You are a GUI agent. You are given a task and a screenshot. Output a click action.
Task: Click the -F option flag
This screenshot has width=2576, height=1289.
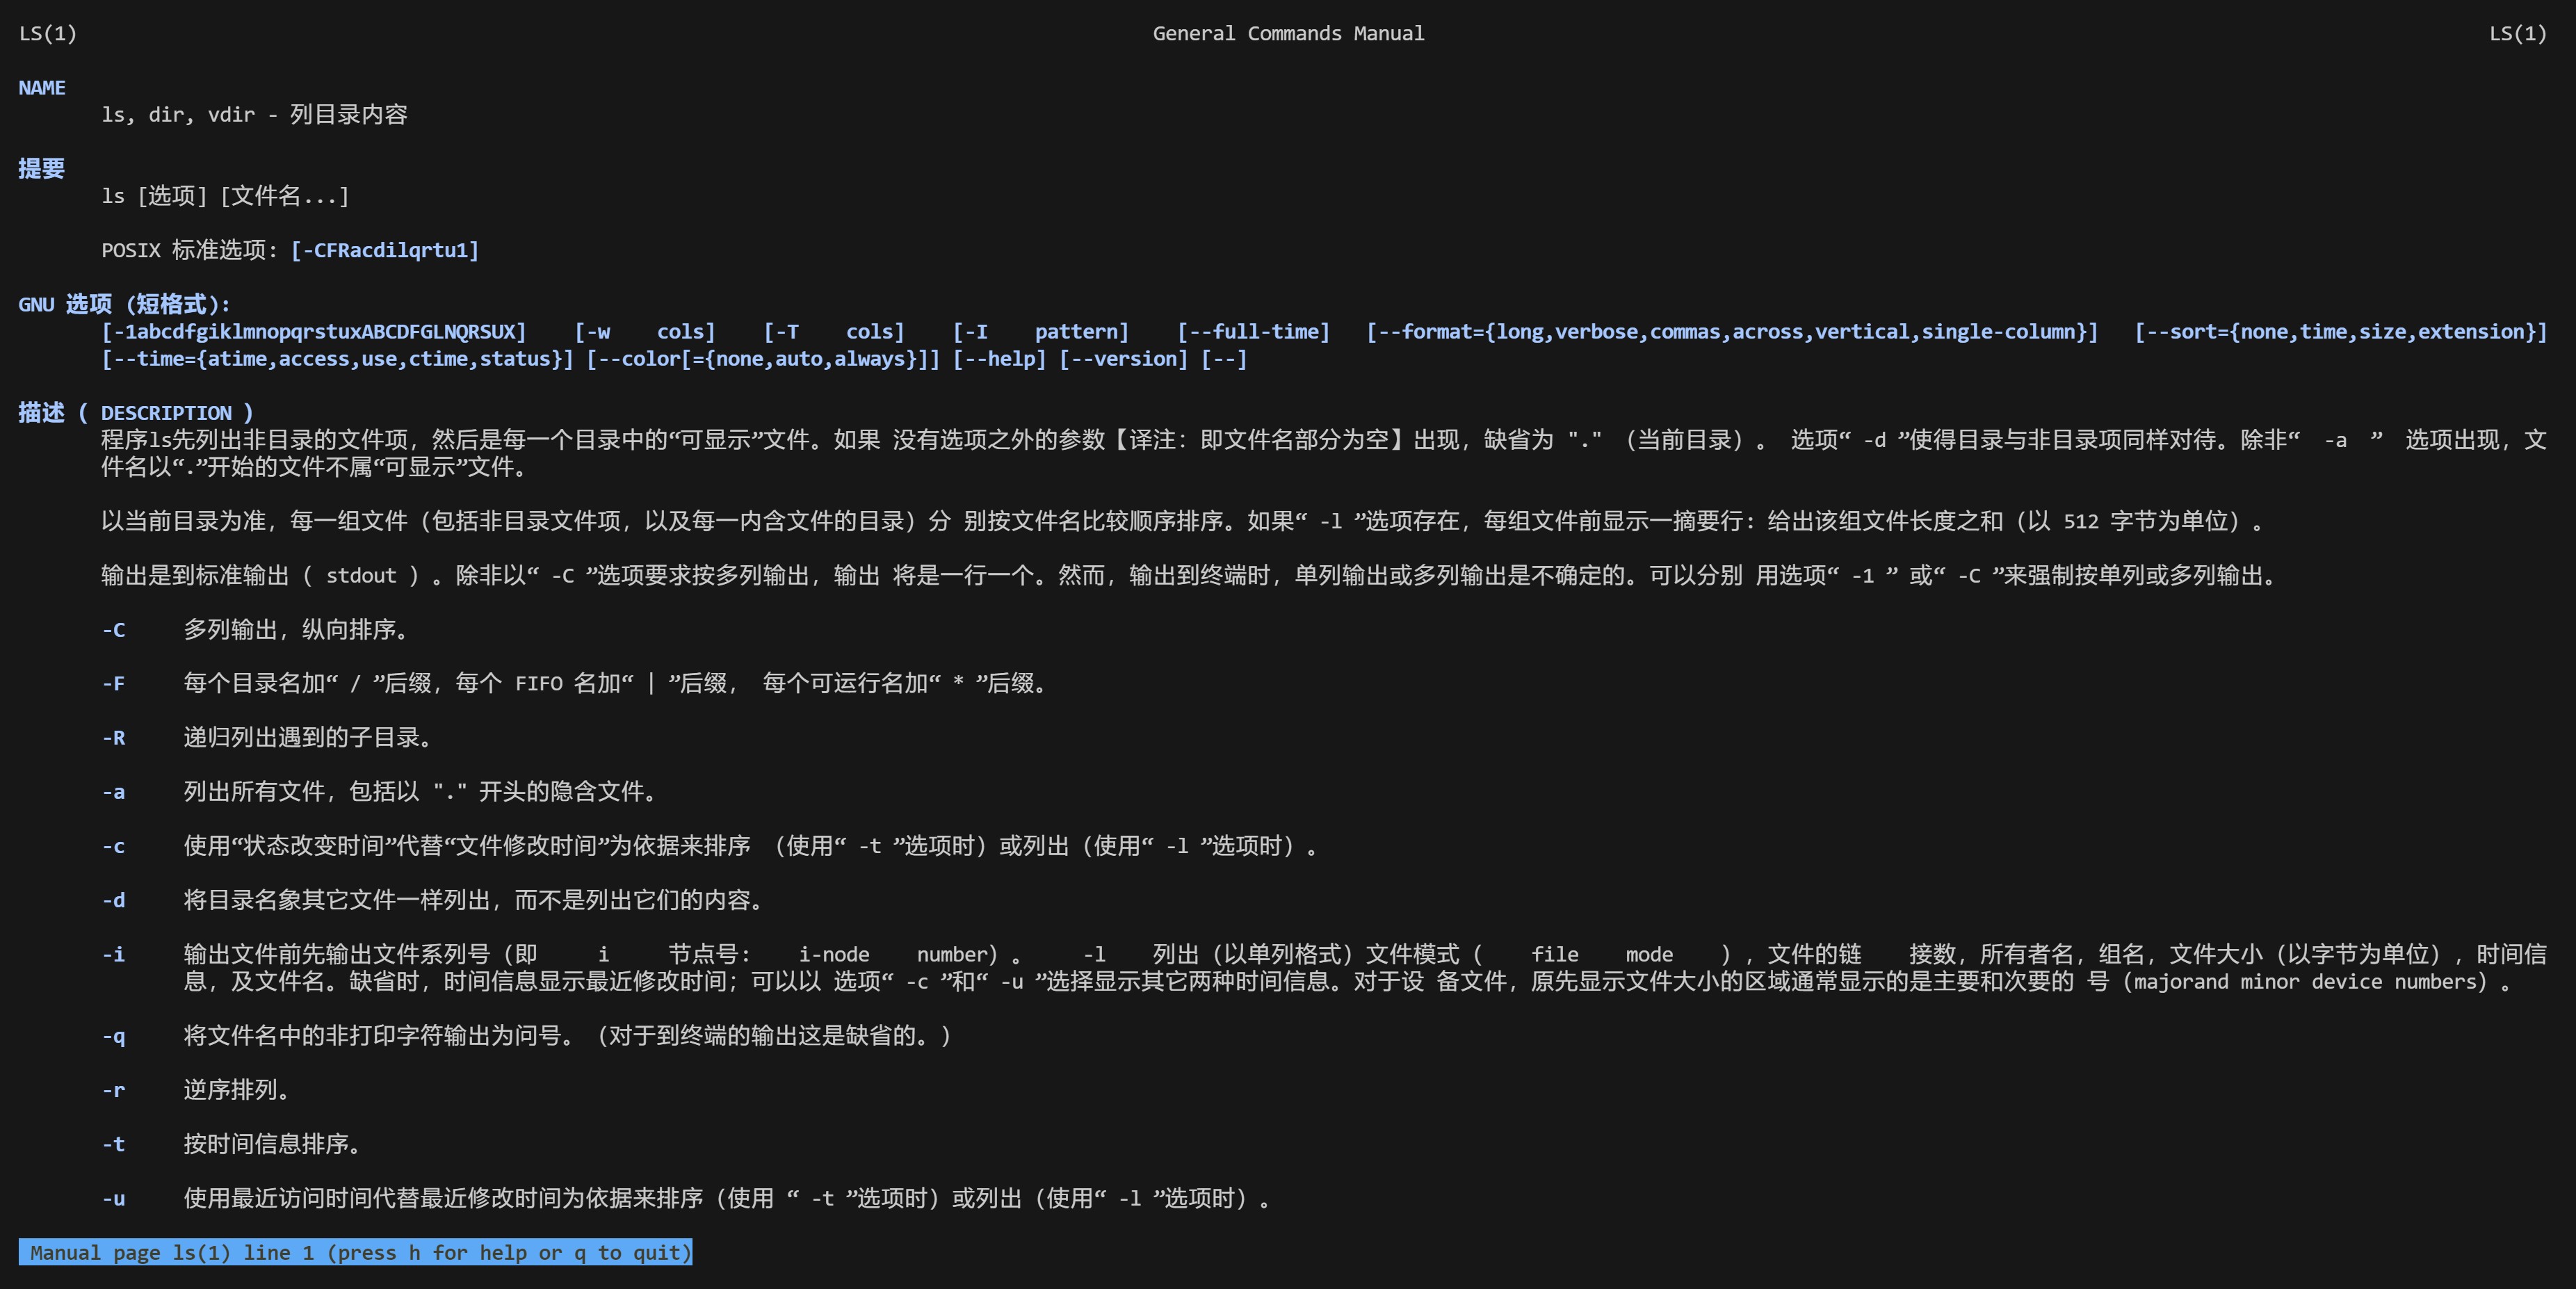[x=113, y=684]
